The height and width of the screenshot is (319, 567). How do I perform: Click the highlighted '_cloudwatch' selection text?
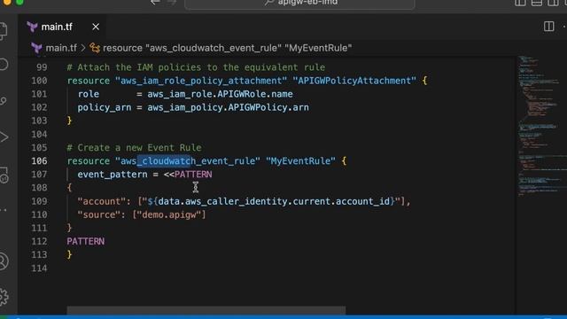163,161
